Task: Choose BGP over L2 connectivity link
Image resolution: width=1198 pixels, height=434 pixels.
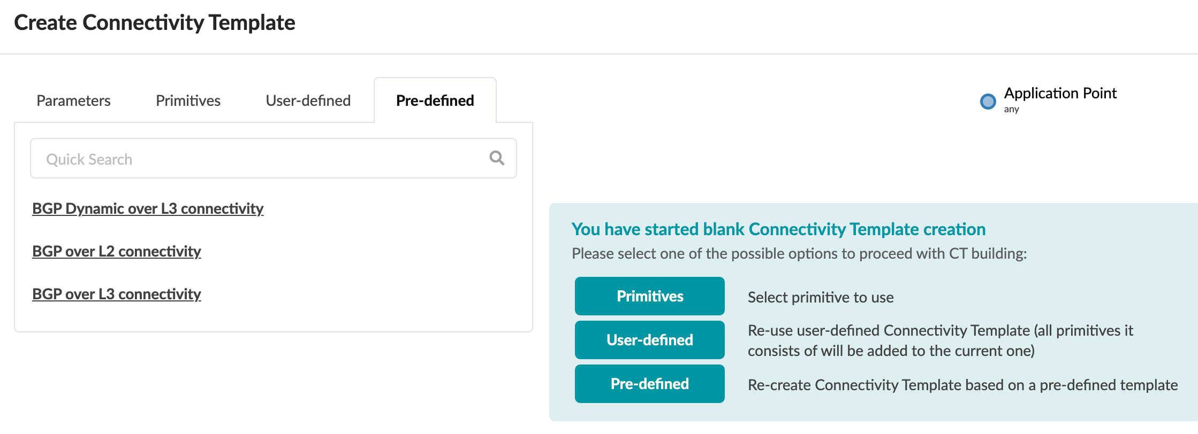Action: [x=117, y=251]
